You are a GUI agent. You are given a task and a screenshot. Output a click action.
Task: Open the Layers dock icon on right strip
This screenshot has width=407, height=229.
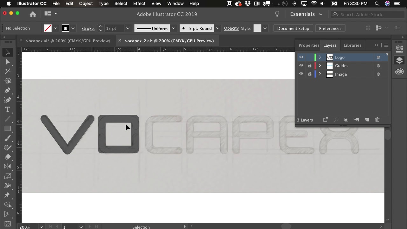point(399,60)
